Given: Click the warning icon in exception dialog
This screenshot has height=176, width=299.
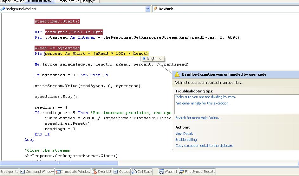Looking at the screenshot, I should [x=177, y=74].
